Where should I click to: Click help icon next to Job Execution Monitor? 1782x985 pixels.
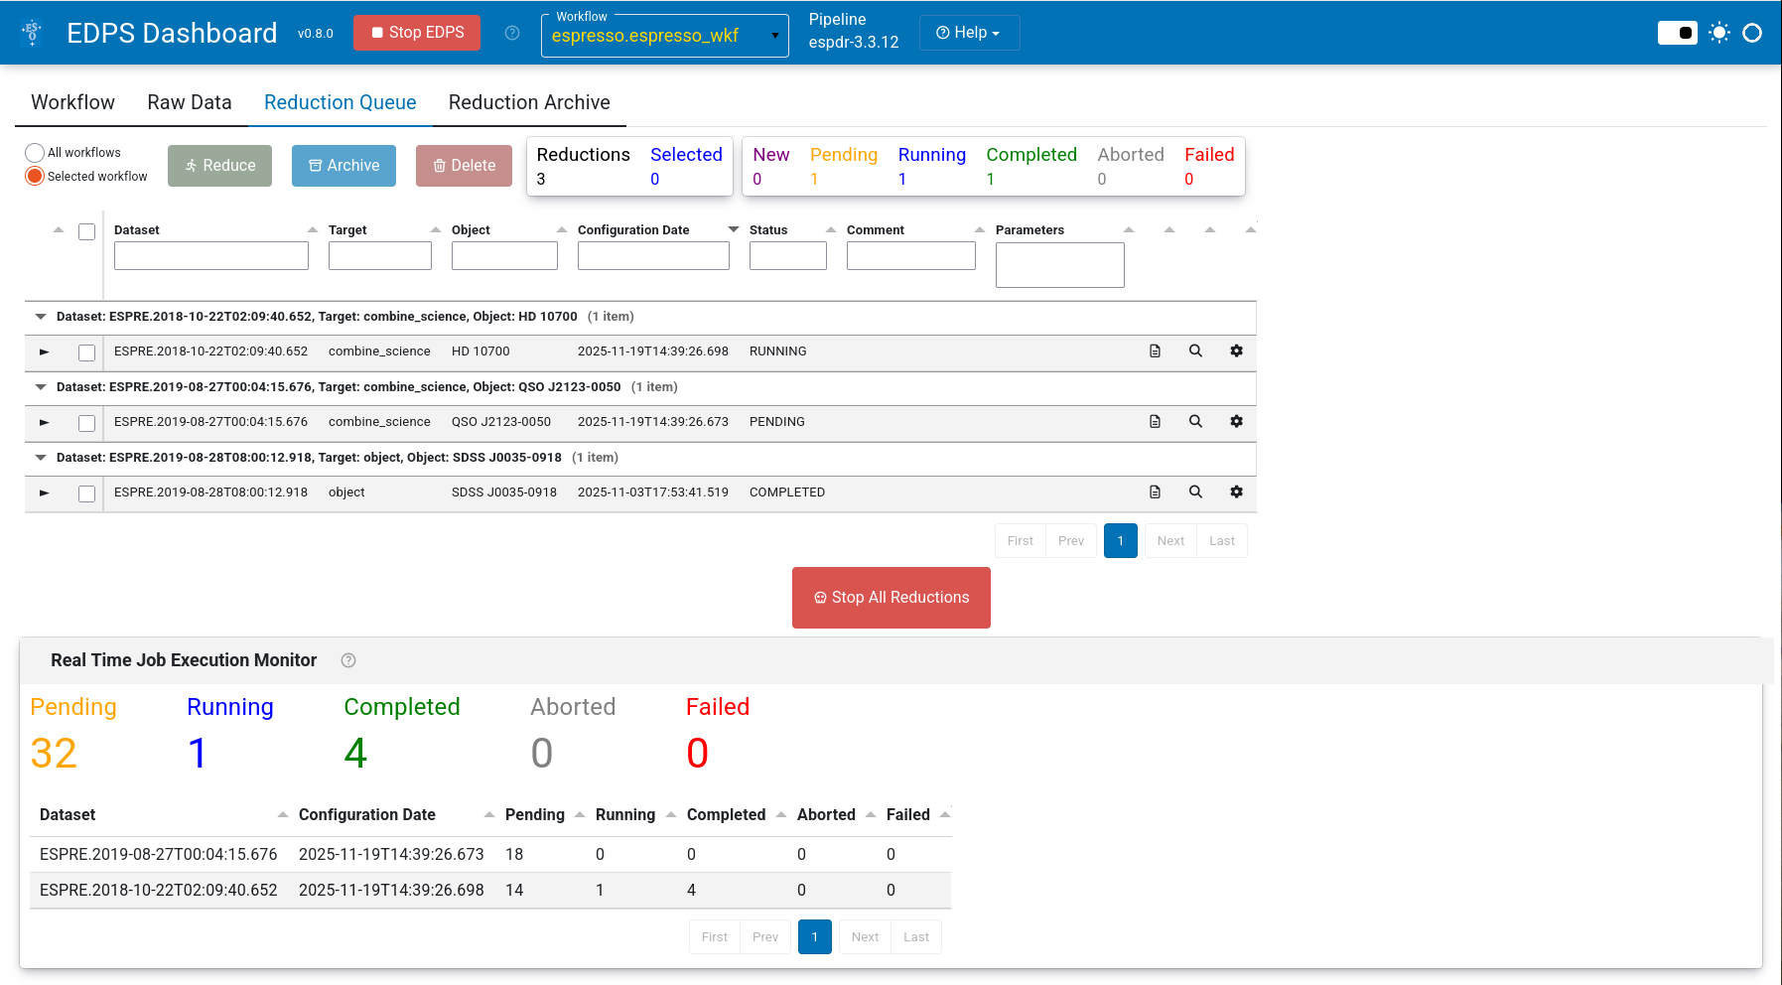pos(348,660)
